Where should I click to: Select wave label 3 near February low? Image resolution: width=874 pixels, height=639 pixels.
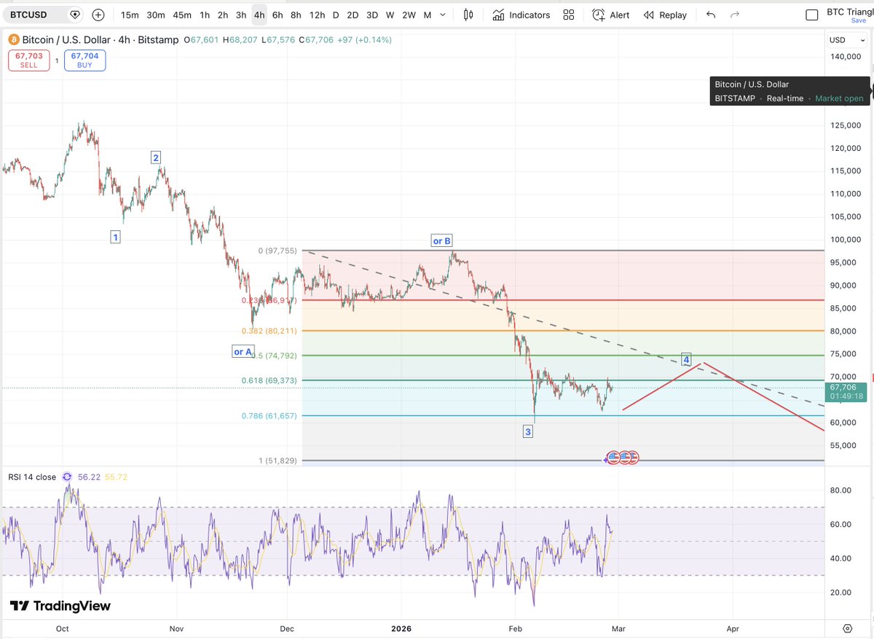528,432
